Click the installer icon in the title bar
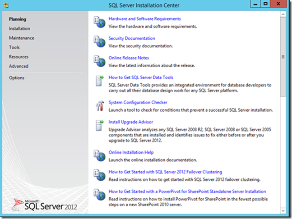The height and width of the screenshot is (219, 292). [6, 5]
